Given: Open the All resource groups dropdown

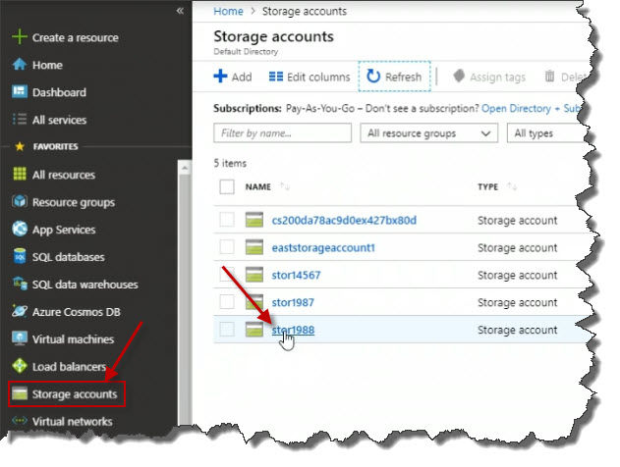Looking at the screenshot, I should click(429, 133).
